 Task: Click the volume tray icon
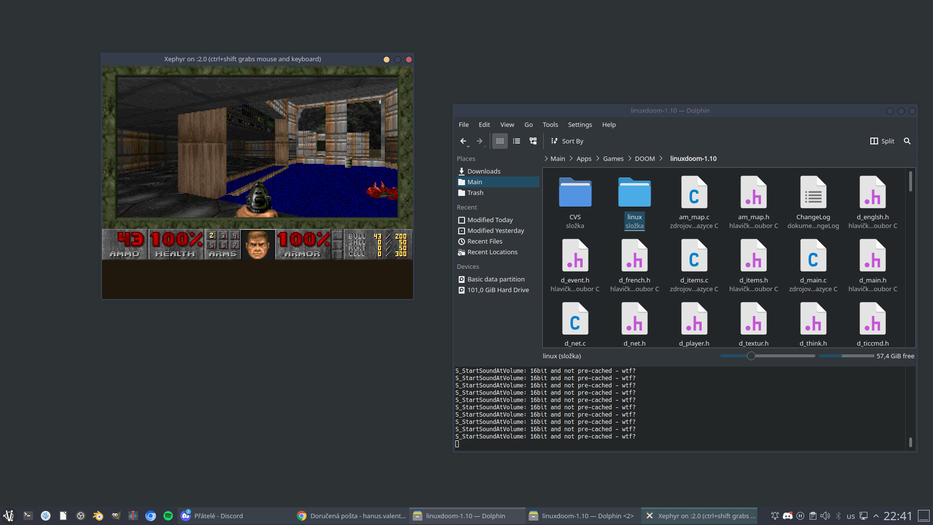coord(825,516)
